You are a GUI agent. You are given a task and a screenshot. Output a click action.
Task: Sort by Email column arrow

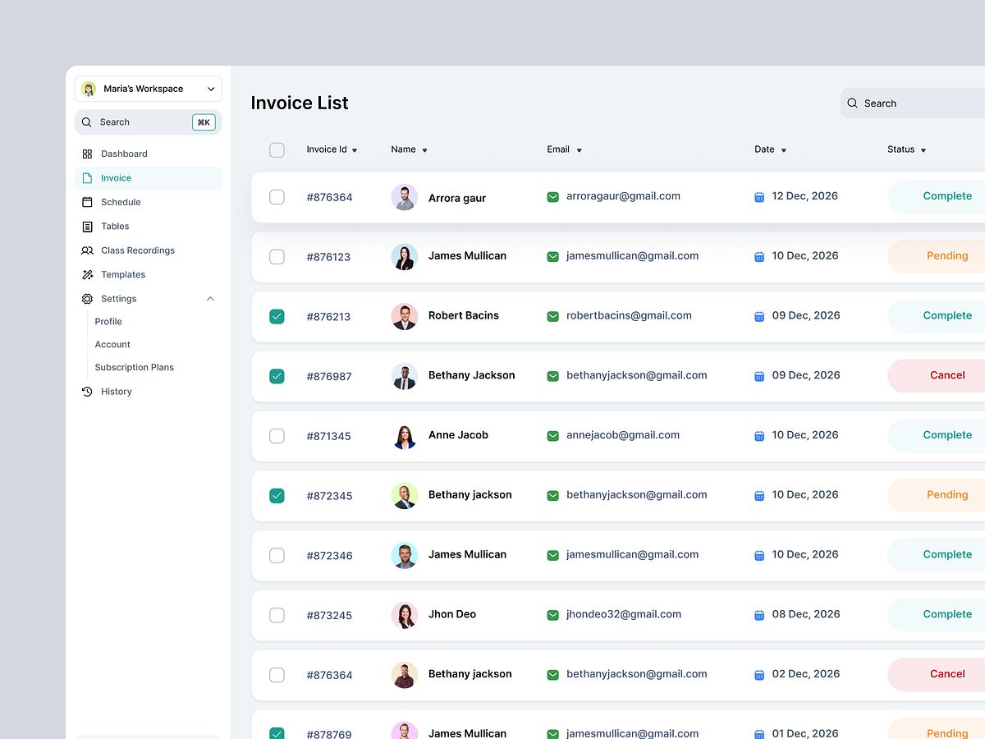tap(579, 150)
